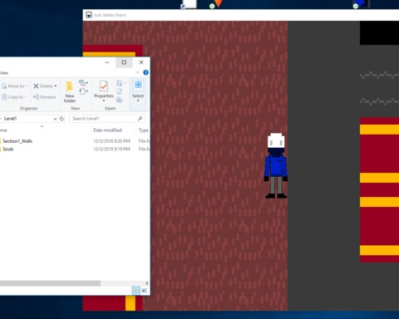The width and height of the screenshot is (399, 319).
Task: Click the History icon in Open group
Action: pyautogui.click(x=120, y=100)
